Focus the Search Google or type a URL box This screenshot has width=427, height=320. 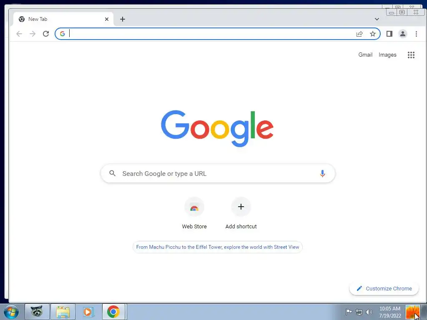[218, 173]
